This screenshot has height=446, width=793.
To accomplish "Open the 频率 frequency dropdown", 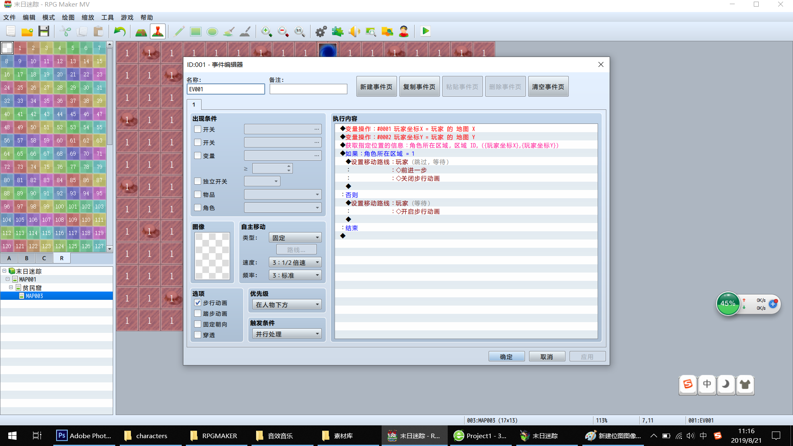I will 295,275.
